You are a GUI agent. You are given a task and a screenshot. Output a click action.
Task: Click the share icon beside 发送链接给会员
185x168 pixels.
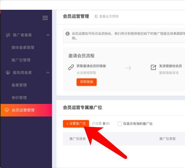tap(153, 68)
